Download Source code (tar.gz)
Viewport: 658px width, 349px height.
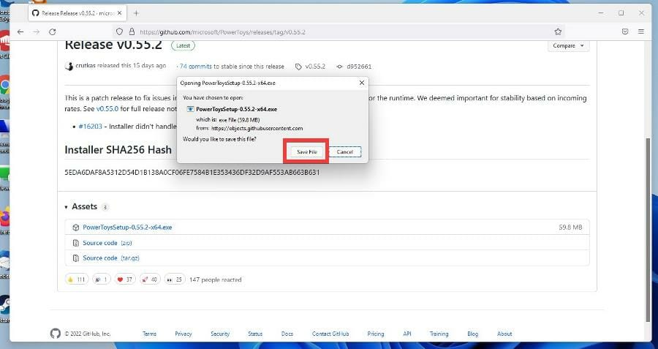point(111,258)
